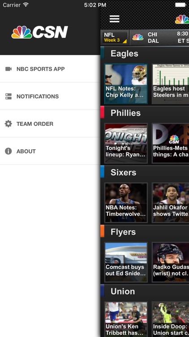Tap the peacock icon in CHI DAL score

[138, 37]
